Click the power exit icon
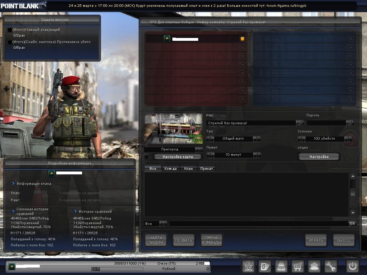367x275 pixels. tap(352, 266)
